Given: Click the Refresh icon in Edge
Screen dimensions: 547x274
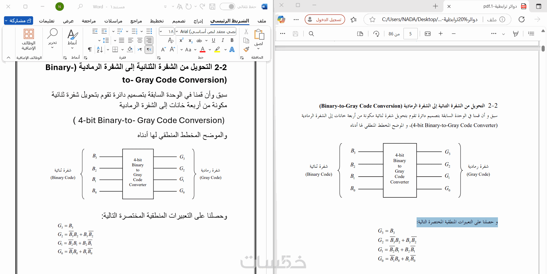Looking at the screenshot, I should pos(522,19).
